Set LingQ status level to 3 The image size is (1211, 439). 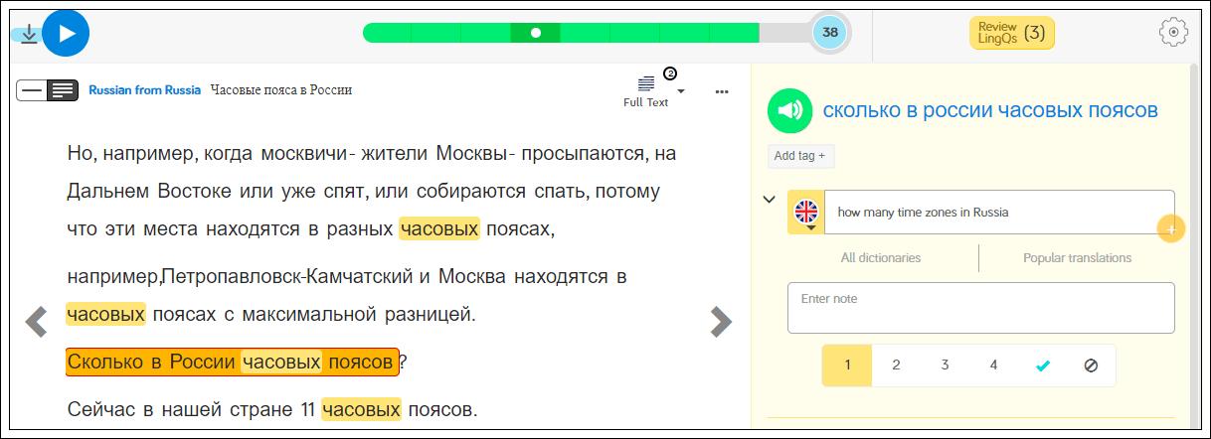coord(945,366)
